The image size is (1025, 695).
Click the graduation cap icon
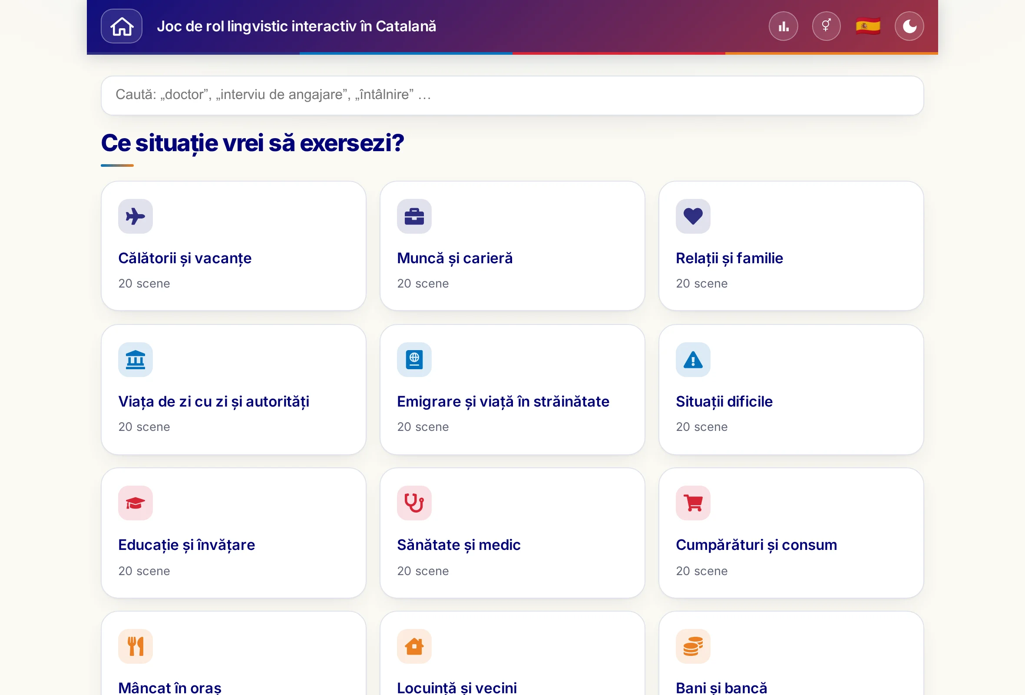(x=136, y=503)
